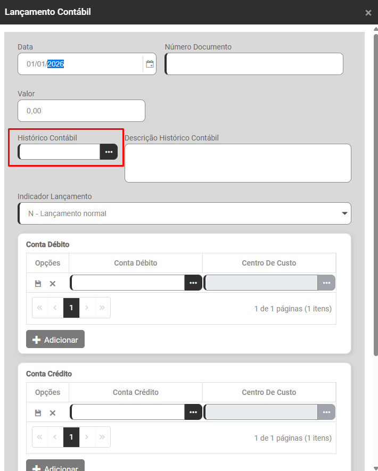Open Conta Crédito account lookup button

coord(193,412)
